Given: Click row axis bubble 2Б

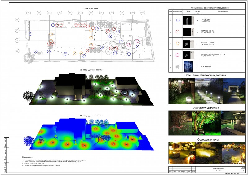Looking at the screenshot, I should [x=17, y=41].
